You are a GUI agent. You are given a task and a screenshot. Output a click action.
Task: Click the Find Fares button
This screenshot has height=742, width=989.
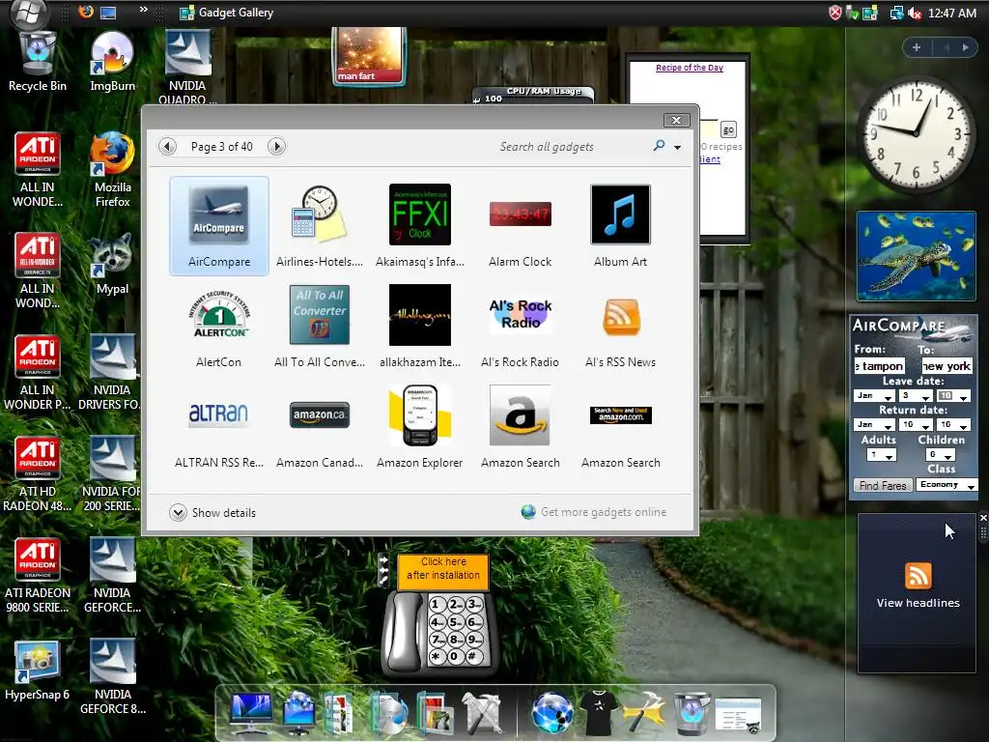tap(883, 485)
